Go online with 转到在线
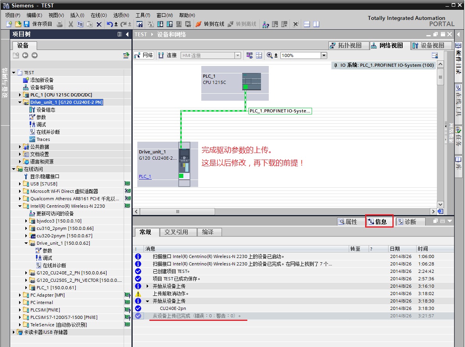The height and width of the screenshot is (347, 465). [x=210, y=24]
